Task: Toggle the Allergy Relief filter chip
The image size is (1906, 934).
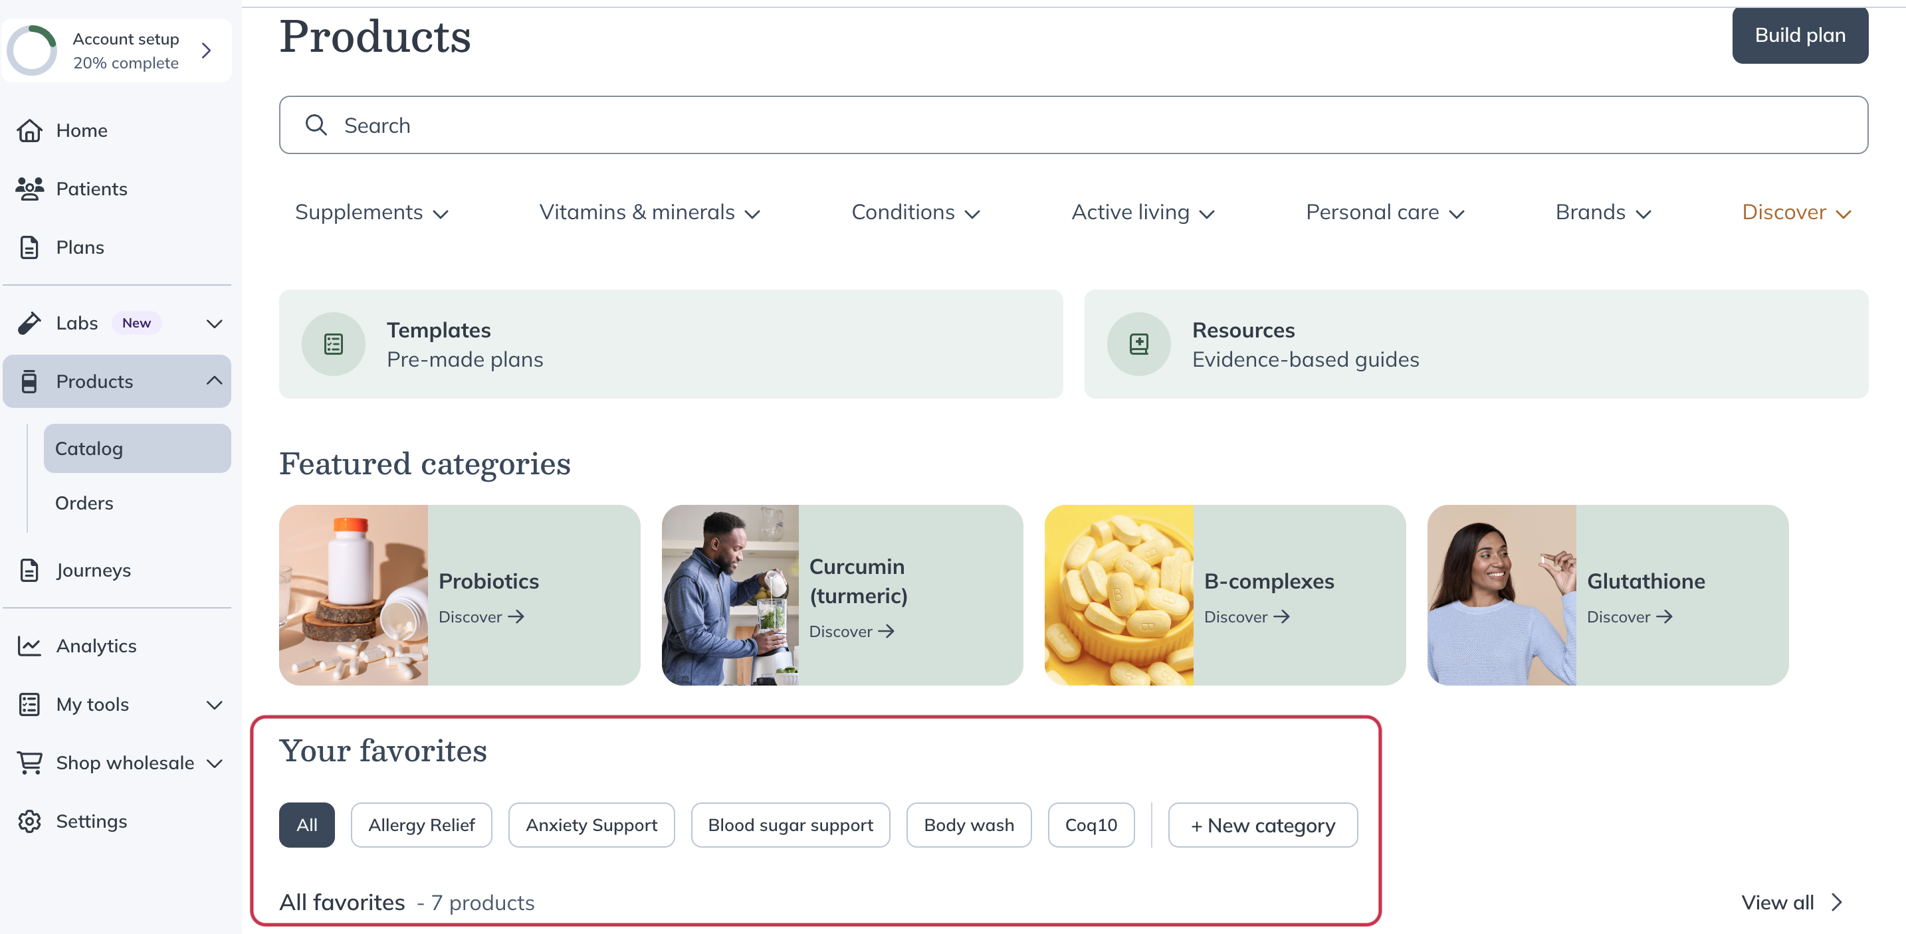Action: coord(421,824)
